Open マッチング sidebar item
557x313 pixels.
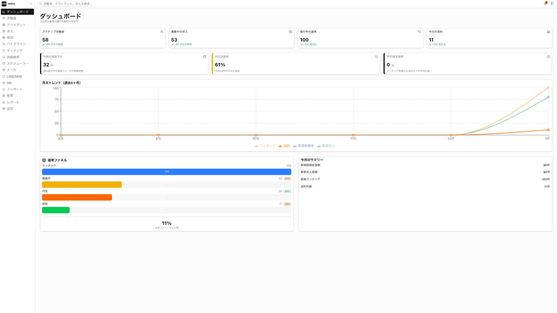15,50
